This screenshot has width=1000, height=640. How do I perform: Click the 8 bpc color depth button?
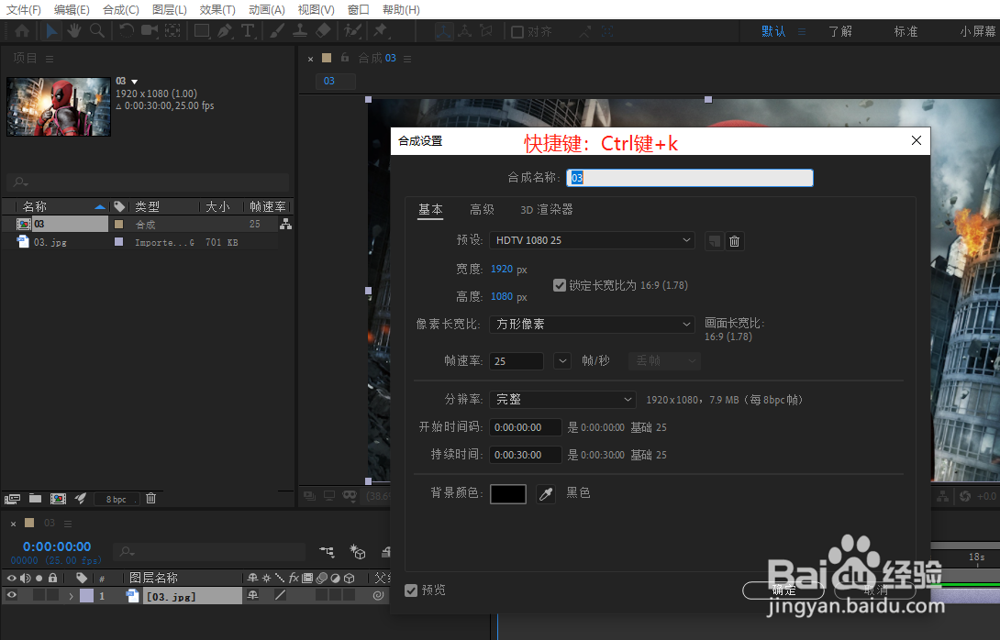point(117,499)
